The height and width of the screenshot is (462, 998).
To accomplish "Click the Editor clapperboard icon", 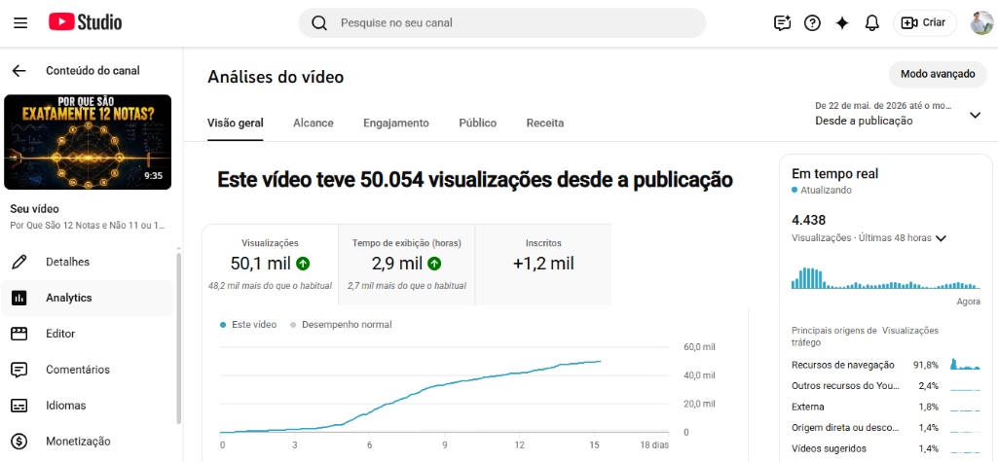I will pyautogui.click(x=19, y=334).
